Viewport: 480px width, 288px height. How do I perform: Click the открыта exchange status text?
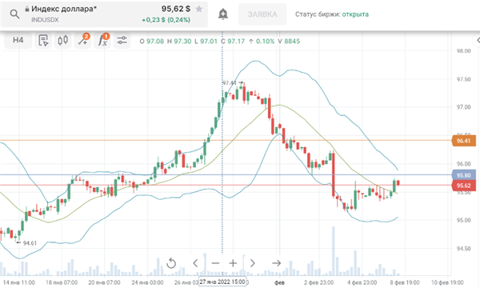[355, 14]
